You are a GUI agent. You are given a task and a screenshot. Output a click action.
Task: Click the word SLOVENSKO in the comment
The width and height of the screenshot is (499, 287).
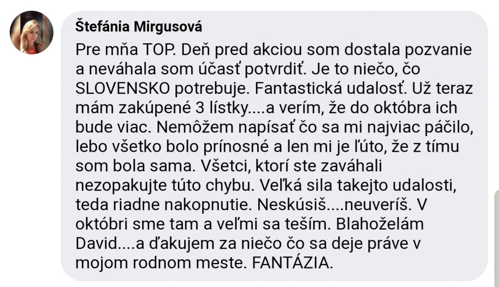tap(123, 89)
